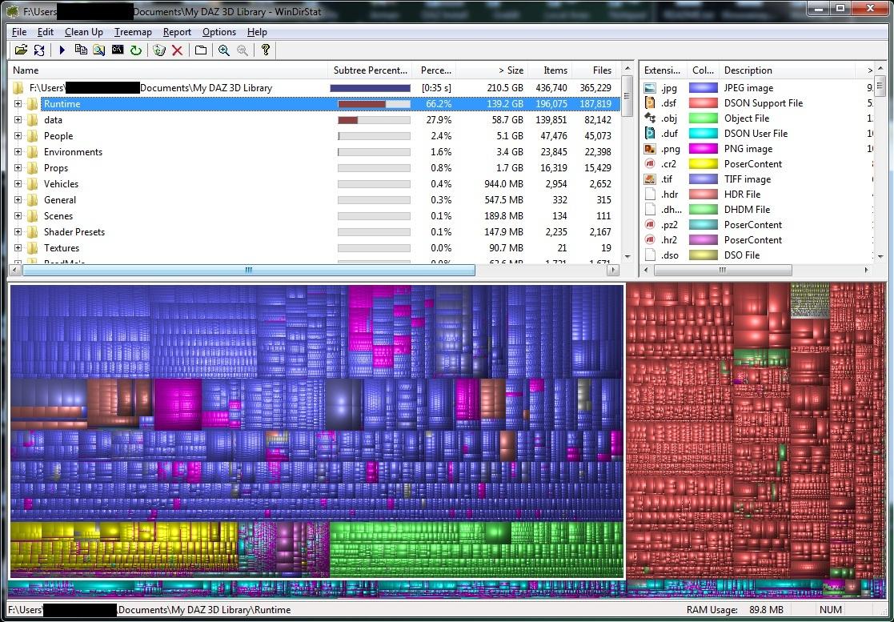Open the Treemap menu
Viewport: 894px width, 622px height.
tap(133, 32)
